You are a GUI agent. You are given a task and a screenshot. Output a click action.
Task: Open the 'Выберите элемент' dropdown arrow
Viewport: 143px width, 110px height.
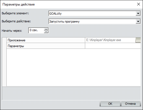tap(138, 14)
